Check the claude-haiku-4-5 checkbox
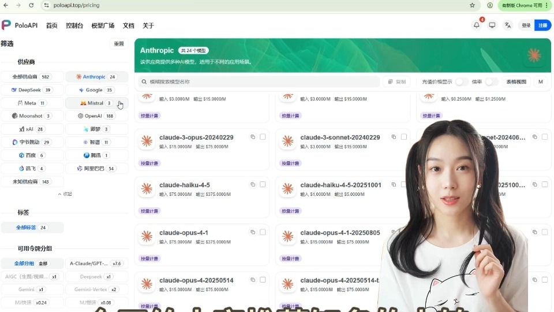This screenshot has width=554, height=312. [x=263, y=184]
